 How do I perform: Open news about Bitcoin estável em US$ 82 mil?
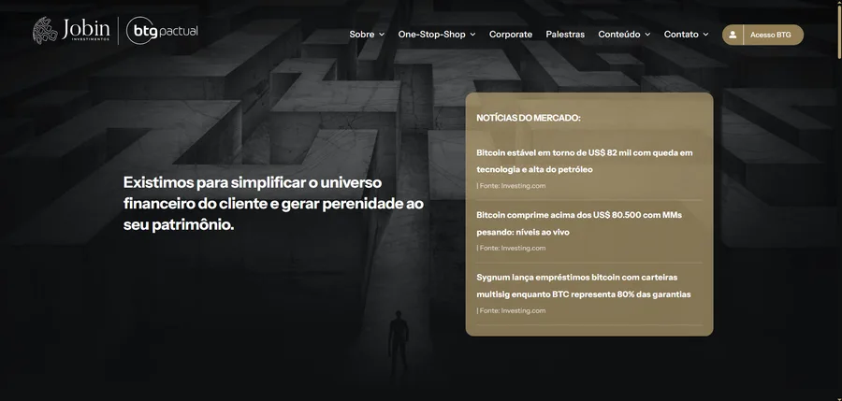[584, 161]
